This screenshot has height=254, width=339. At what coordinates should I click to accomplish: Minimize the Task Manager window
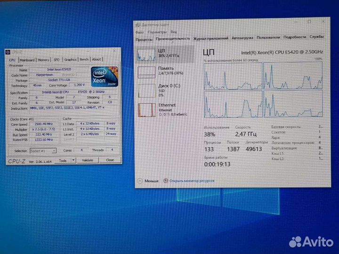[x=296, y=22]
